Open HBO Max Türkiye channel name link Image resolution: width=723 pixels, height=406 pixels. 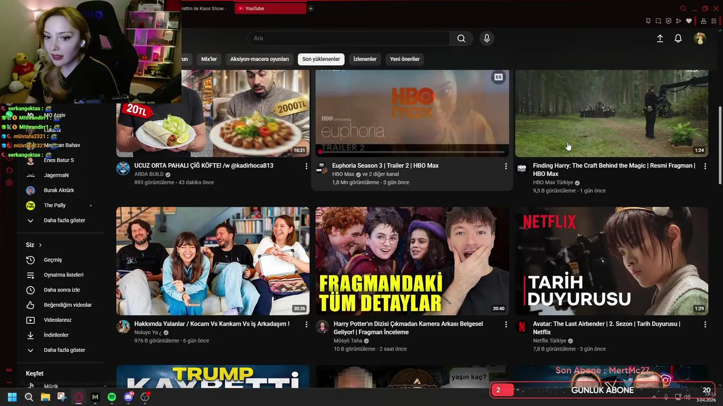pyautogui.click(x=553, y=183)
